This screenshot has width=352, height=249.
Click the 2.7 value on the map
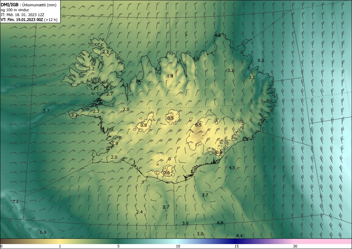pos(109,94)
